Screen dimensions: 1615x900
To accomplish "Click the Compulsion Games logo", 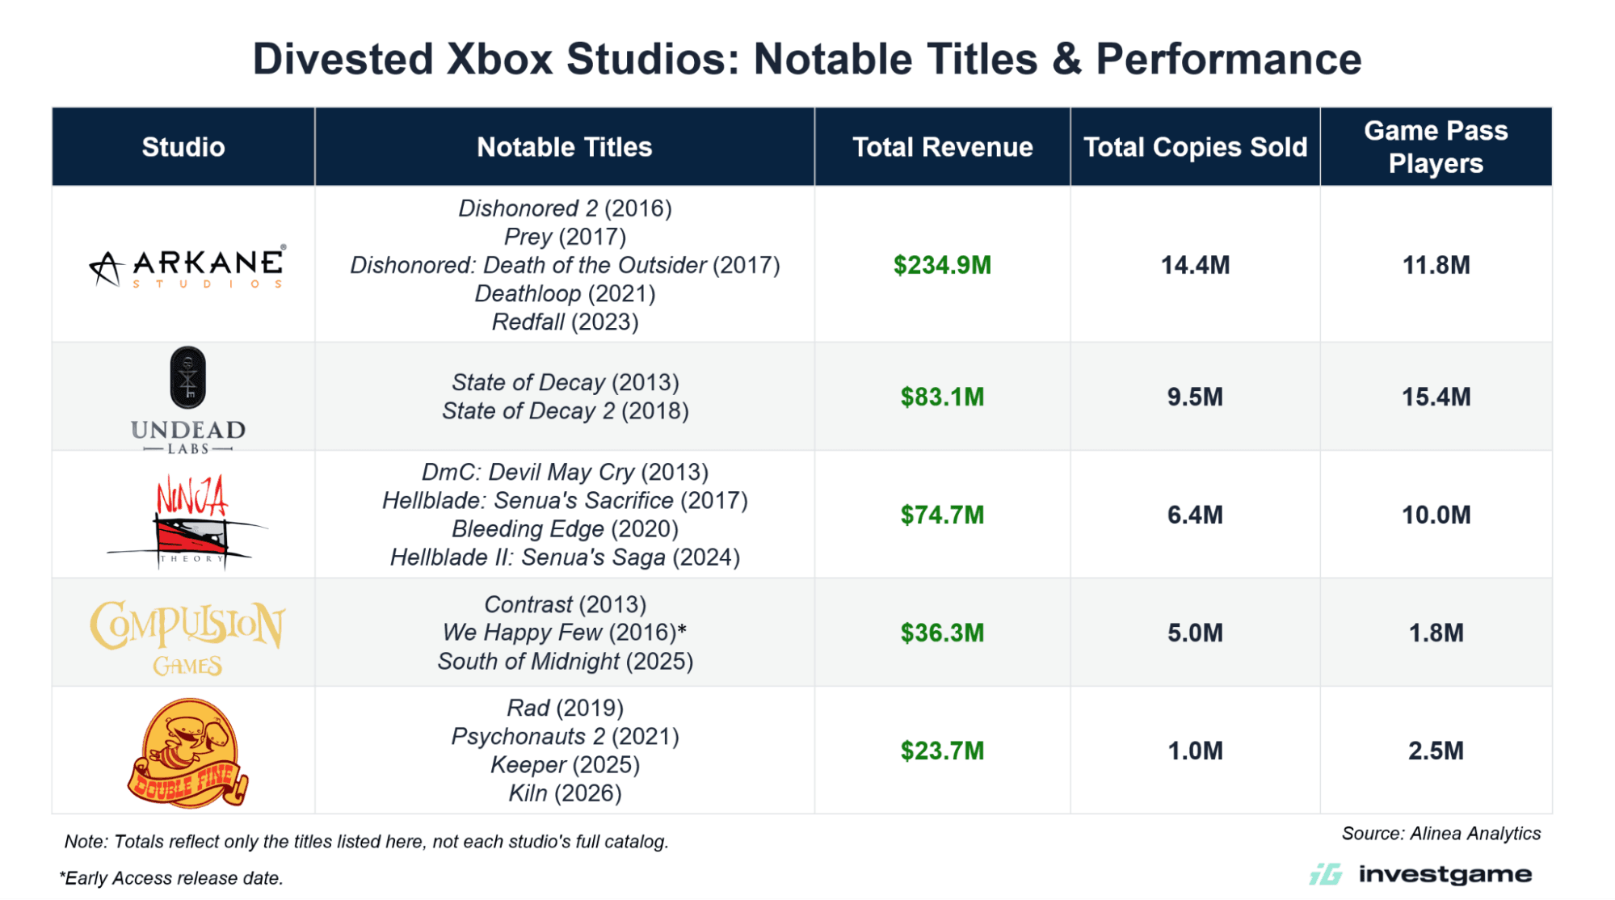I will [187, 637].
